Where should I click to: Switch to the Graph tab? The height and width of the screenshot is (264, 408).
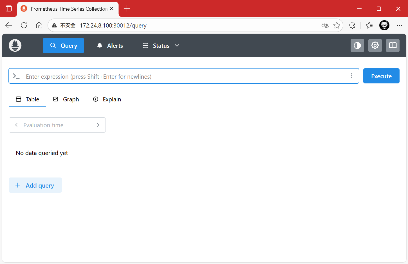[x=66, y=99]
